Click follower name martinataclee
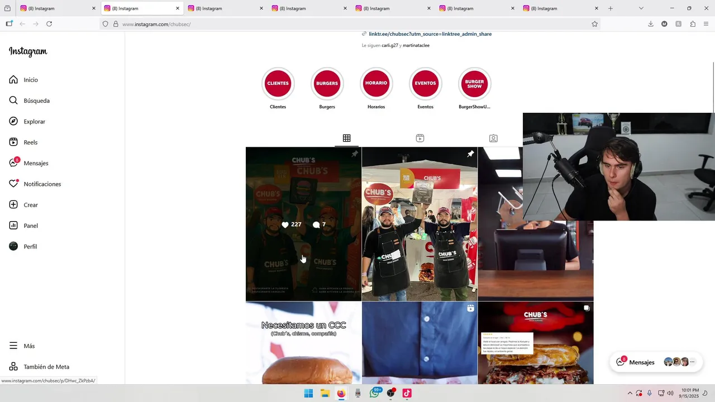The height and width of the screenshot is (402, 715). [x=416, y=45]
